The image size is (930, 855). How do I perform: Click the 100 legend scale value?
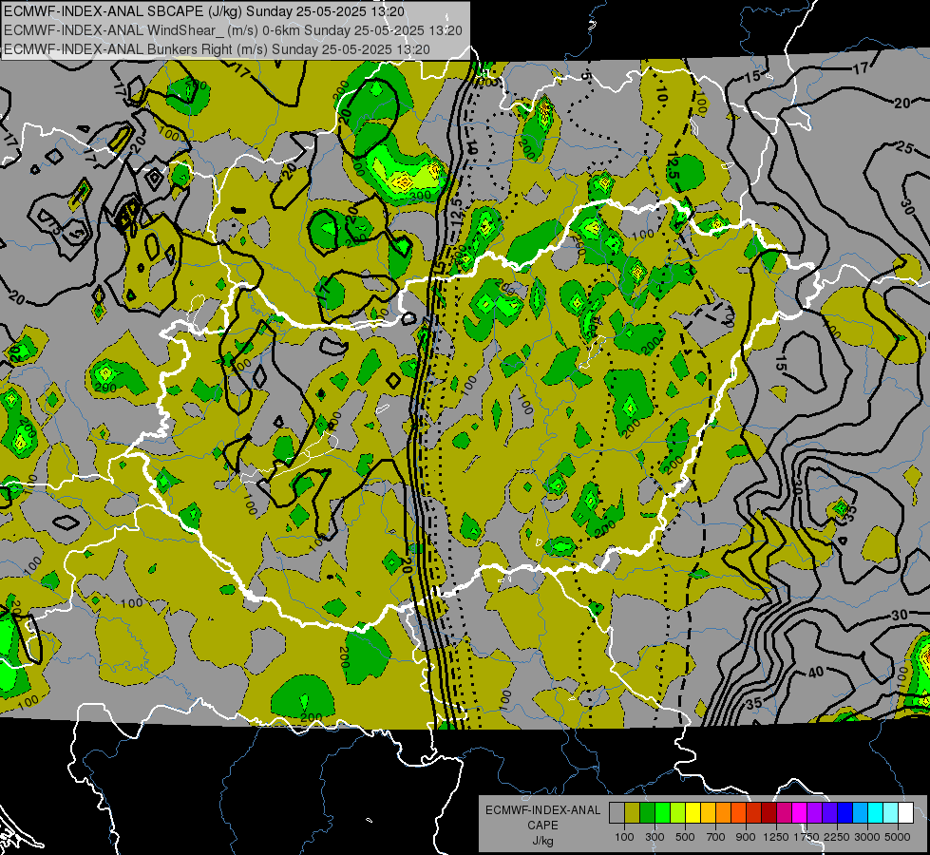click(x=624, y=837)
